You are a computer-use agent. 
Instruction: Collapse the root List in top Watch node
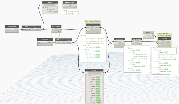[44, 8]
